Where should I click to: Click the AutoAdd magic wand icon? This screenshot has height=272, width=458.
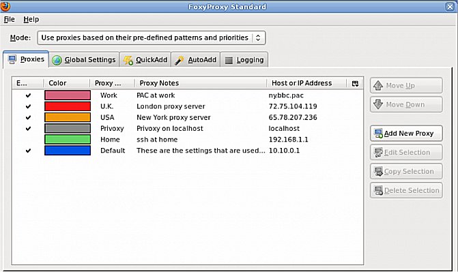(x=179, y=60)
